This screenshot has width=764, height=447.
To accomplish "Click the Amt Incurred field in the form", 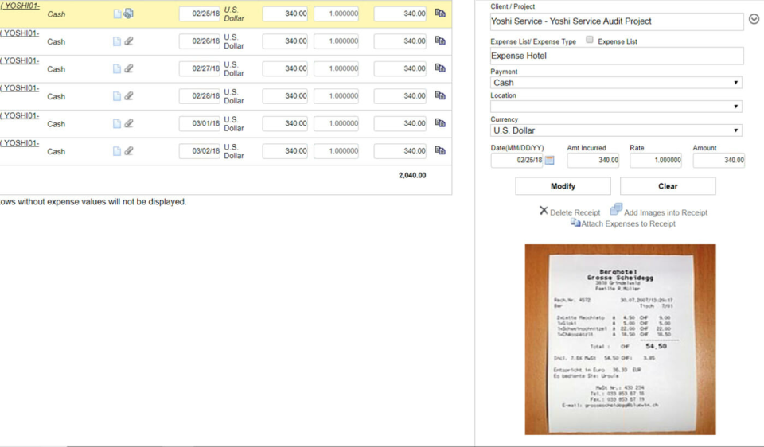I will [x=593, y=160].
